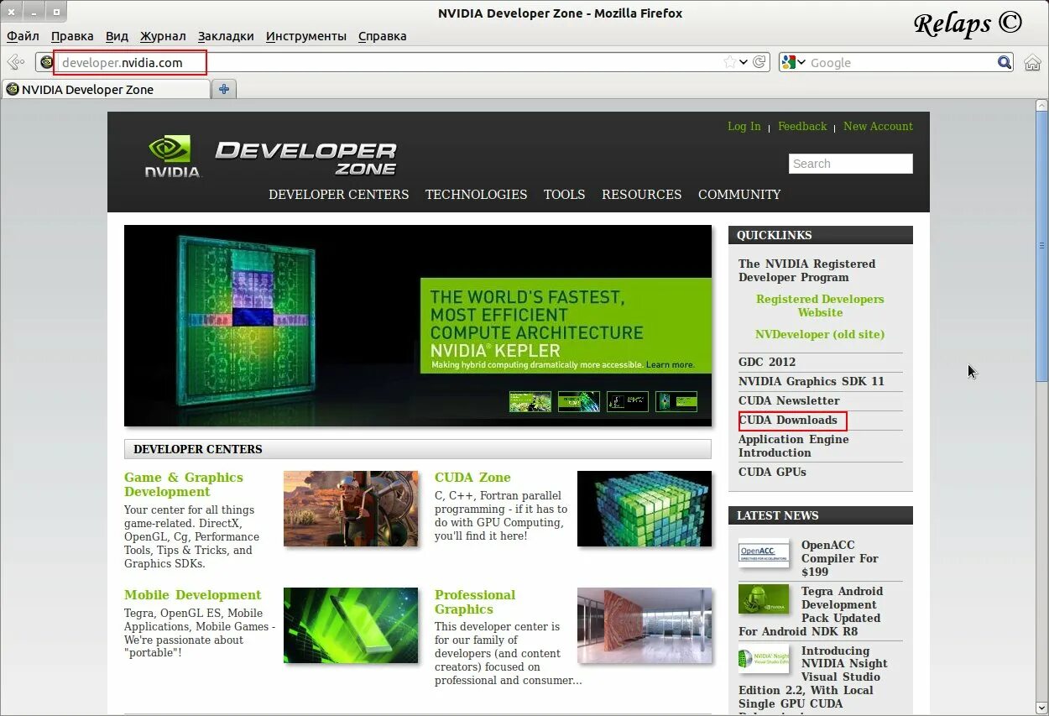Open Game & Graphics Development image
The height and width of the screenshot is (716, 1049).
[351, 509]
